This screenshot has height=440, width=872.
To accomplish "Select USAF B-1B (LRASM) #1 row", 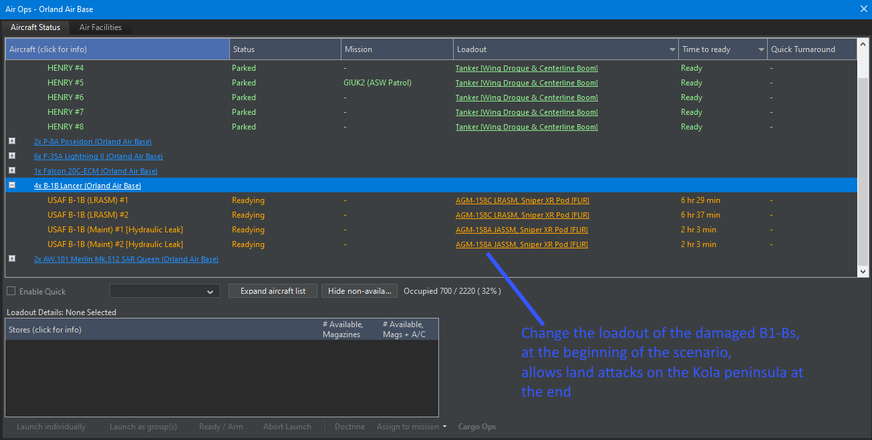I will 431,200.
